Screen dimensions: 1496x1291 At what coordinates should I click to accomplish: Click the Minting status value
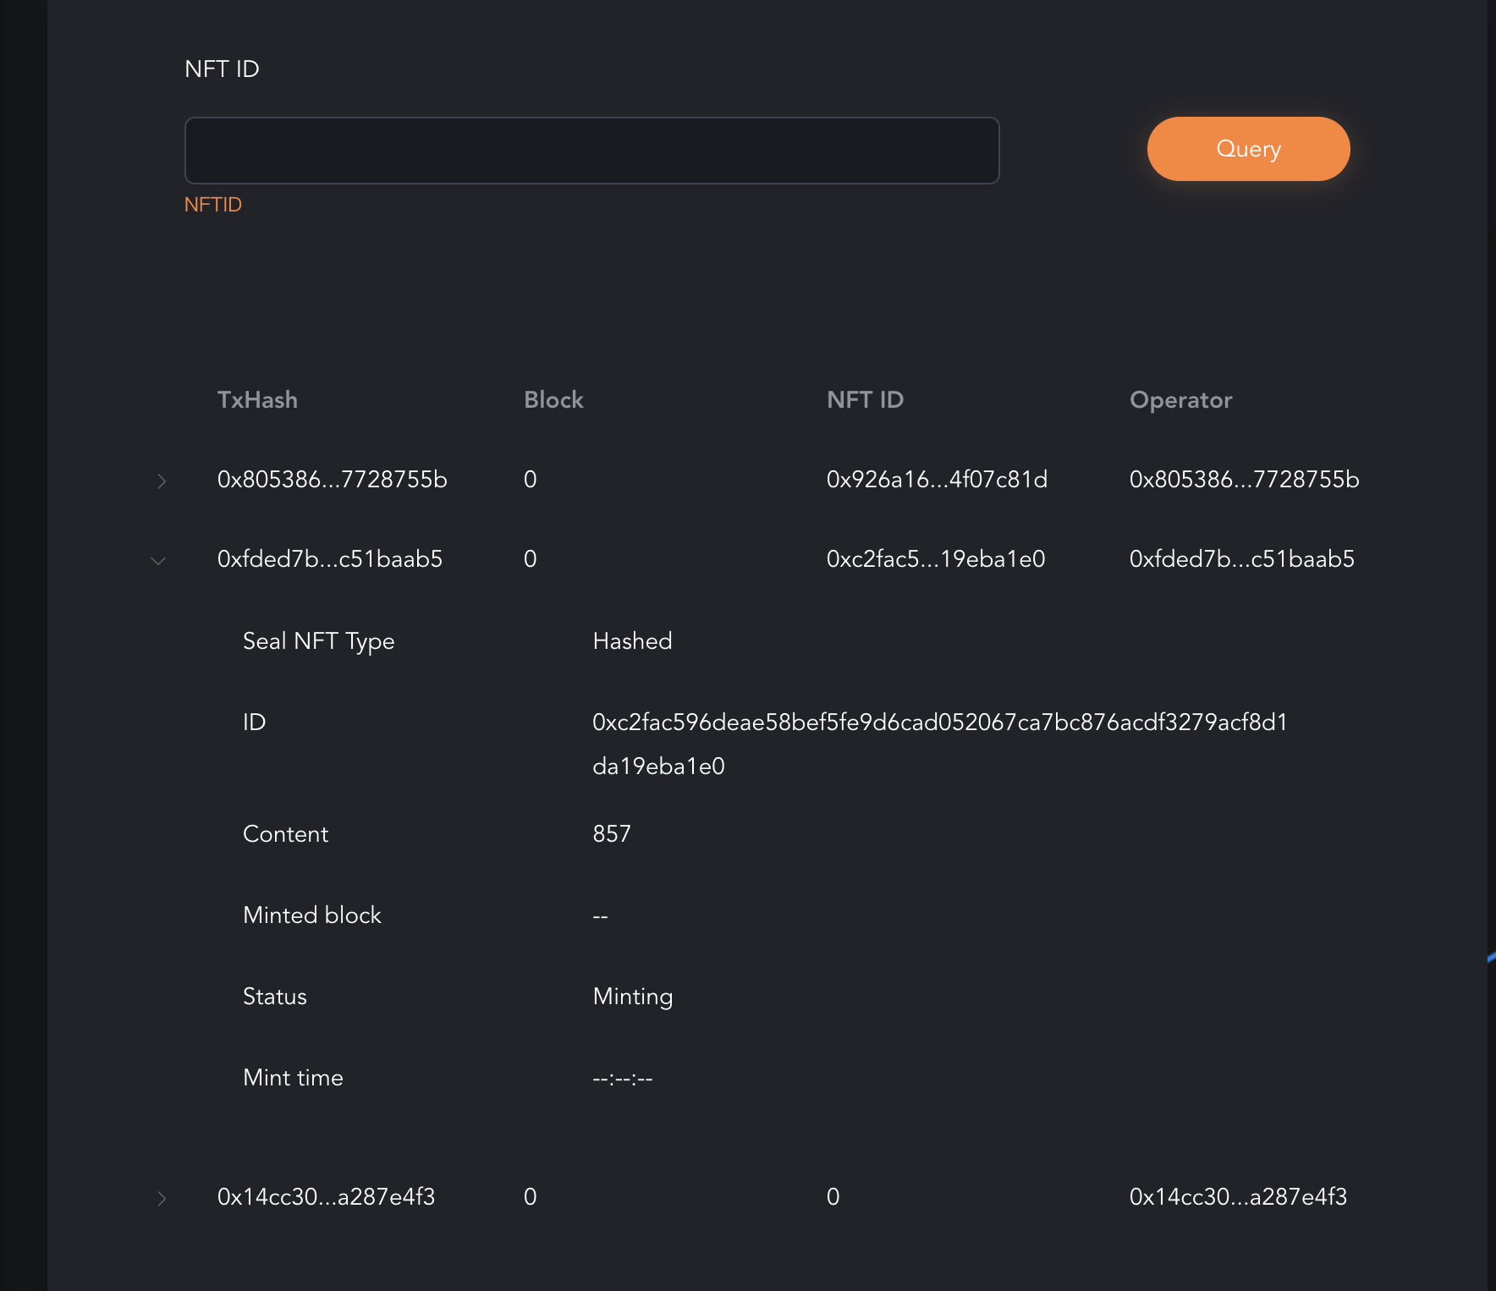[633, 997]
